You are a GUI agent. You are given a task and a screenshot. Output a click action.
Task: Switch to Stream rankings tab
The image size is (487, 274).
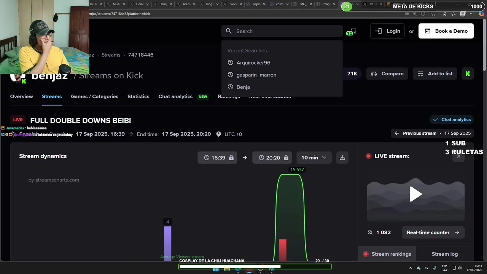[x=387, y=254]
